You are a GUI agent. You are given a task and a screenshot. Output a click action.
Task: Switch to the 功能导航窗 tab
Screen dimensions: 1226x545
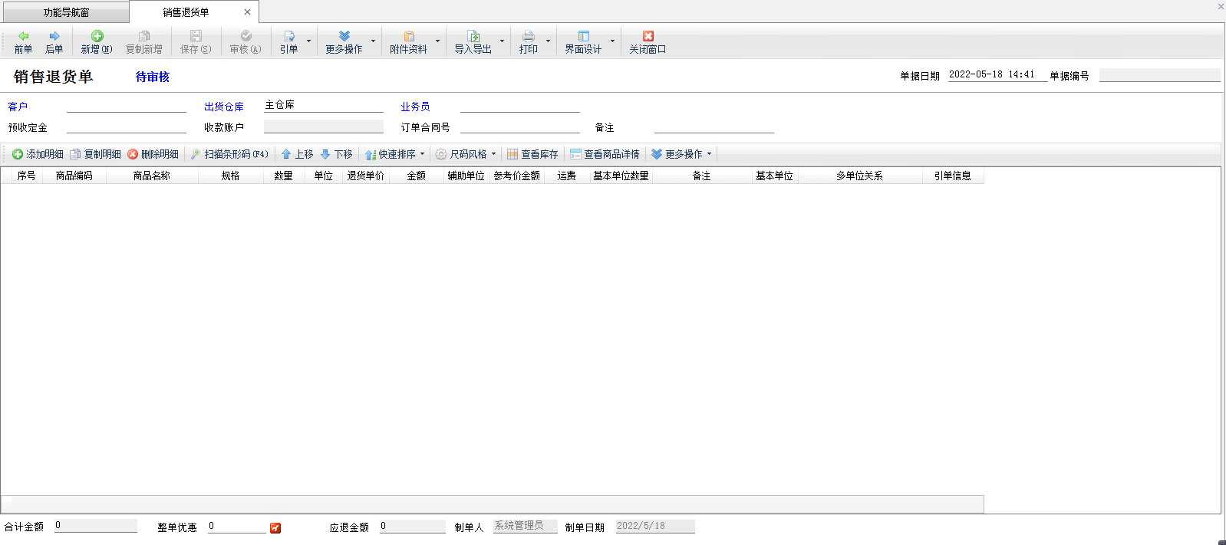tap(66, 12)
